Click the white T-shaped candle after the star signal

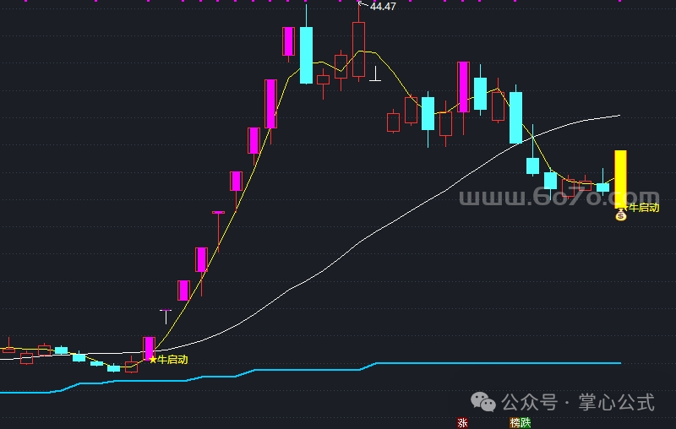point(166,317)
